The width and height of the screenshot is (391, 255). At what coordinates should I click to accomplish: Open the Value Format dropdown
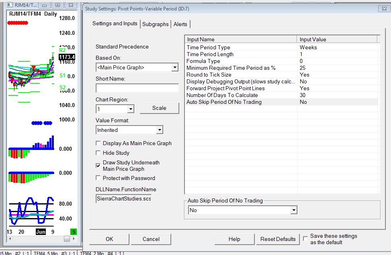[x=160, y=130]
